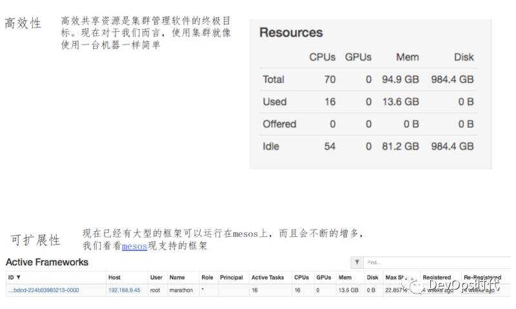Click the frameworks table Mem column header
Screen dimensions: 516x309
tap(344, 277)
